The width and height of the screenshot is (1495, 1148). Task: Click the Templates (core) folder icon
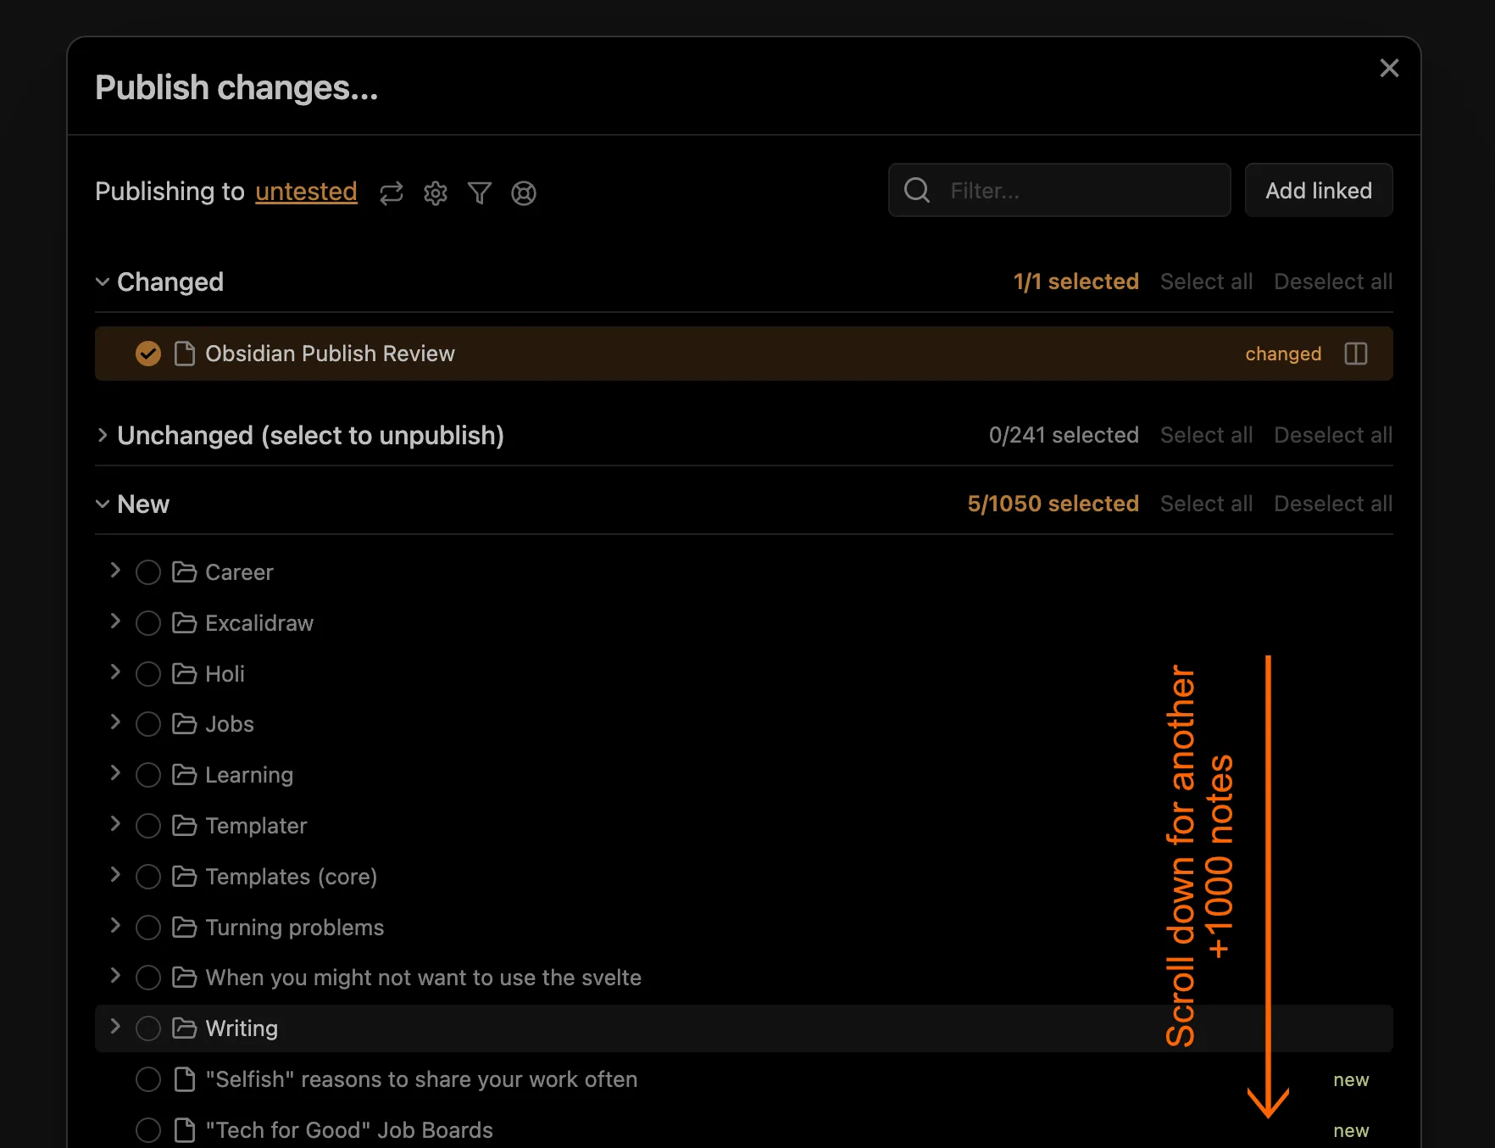[184, 877]
